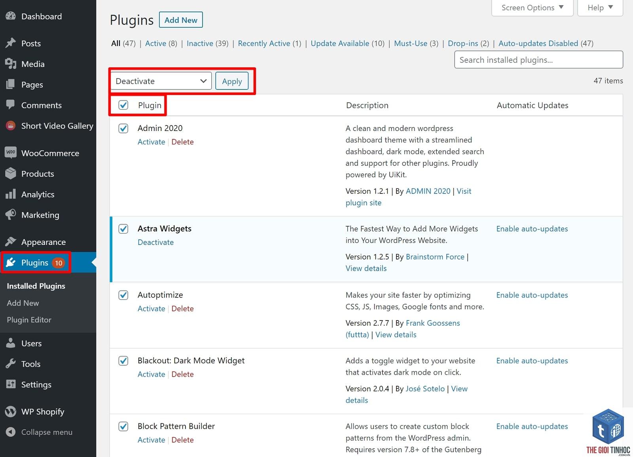Open the José Sotelo author link
Screen dimensions: 633x457
point(425,389)
